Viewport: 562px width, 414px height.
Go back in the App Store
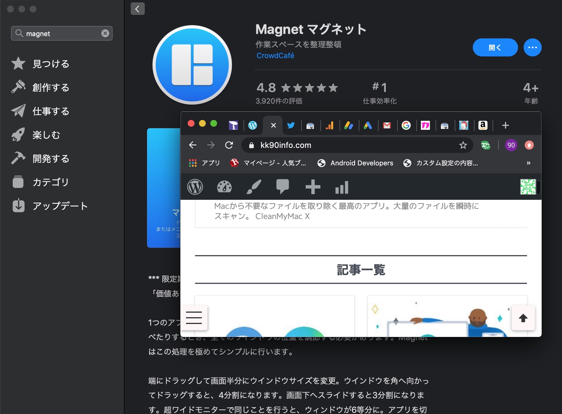(137, 9)
